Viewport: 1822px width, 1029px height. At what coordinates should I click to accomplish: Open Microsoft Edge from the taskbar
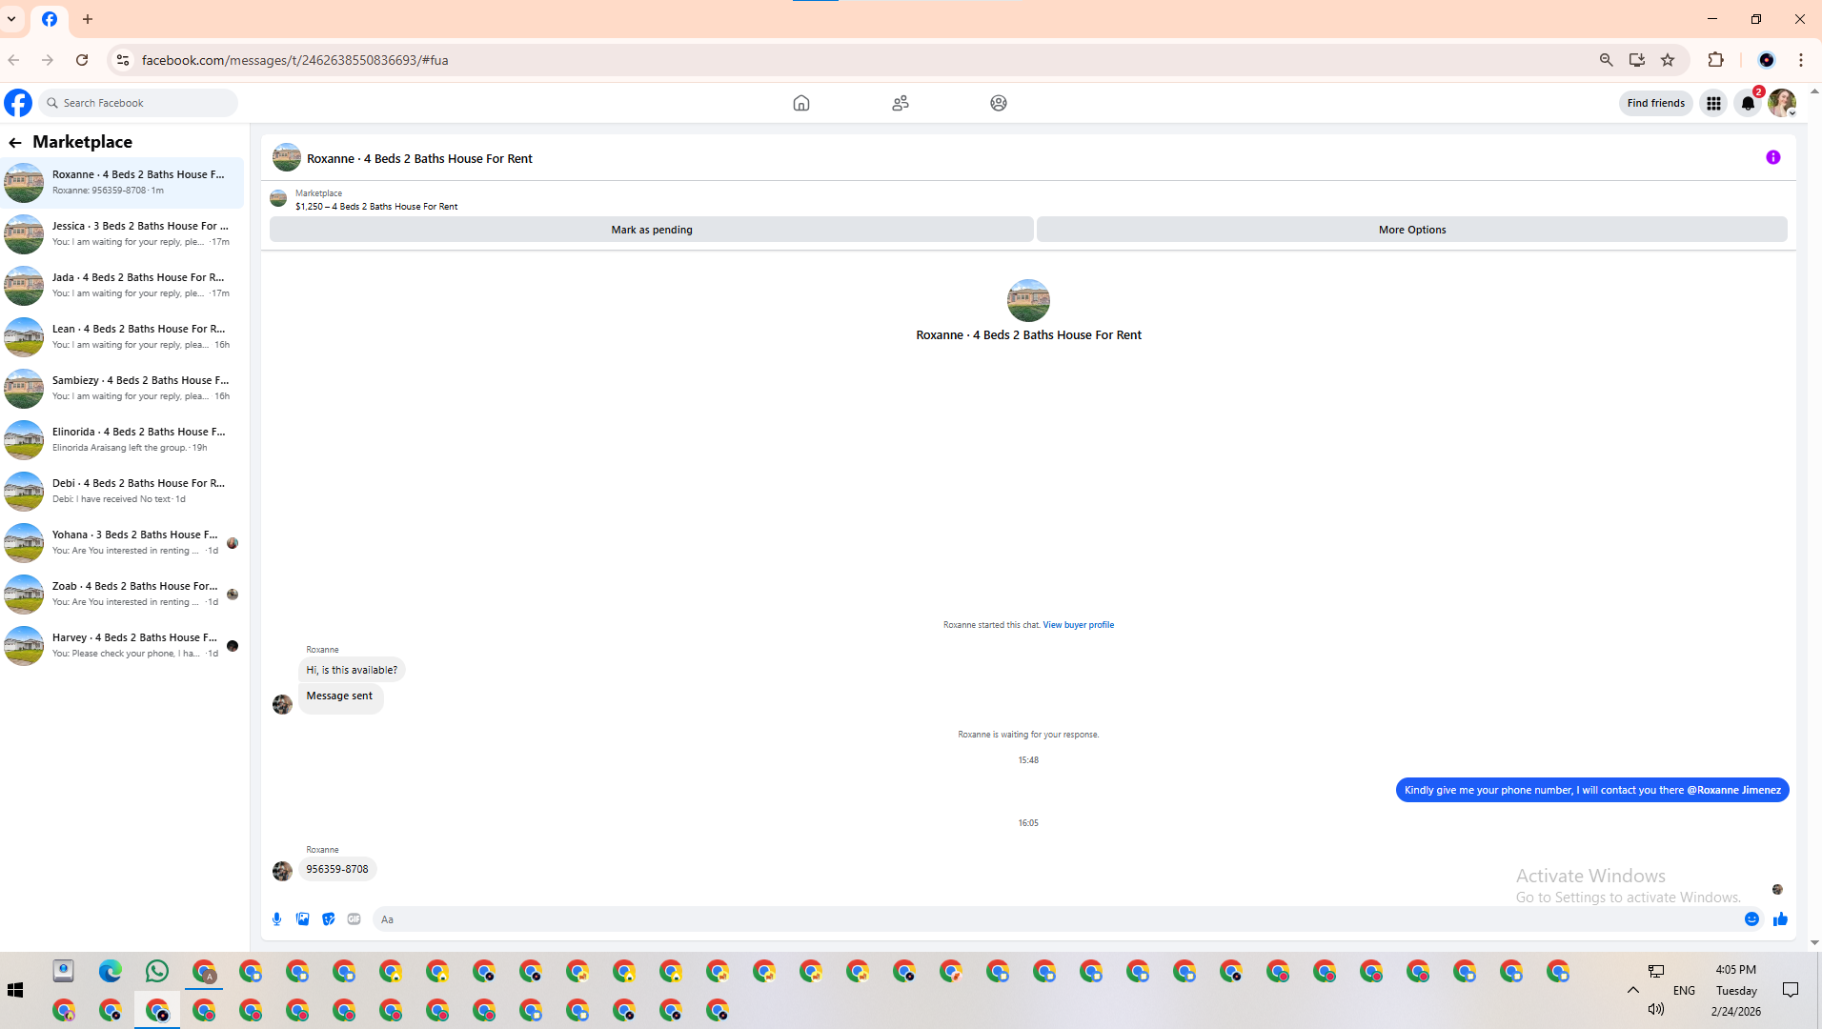pyautogui.click(x=111, y=971)
